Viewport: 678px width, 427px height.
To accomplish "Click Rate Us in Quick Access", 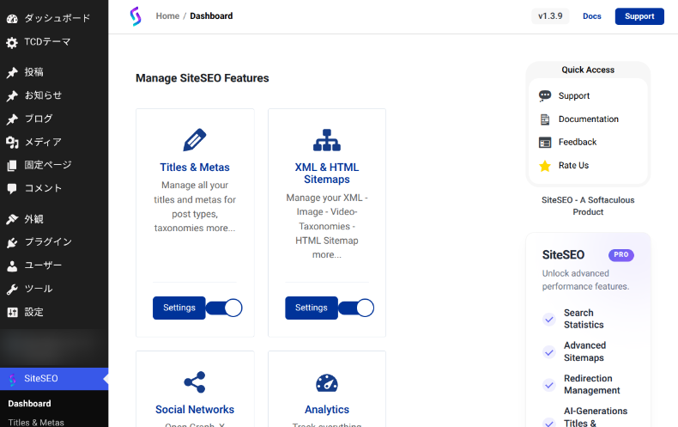I will point(573,166).
